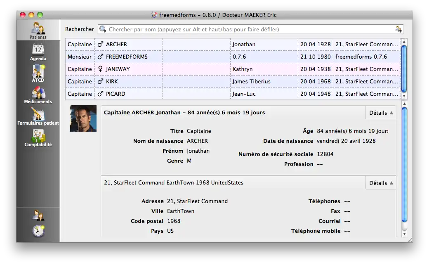Open the Agenda calendar section
This screenshot has width=429, height=265.
(x=38, y=52)
